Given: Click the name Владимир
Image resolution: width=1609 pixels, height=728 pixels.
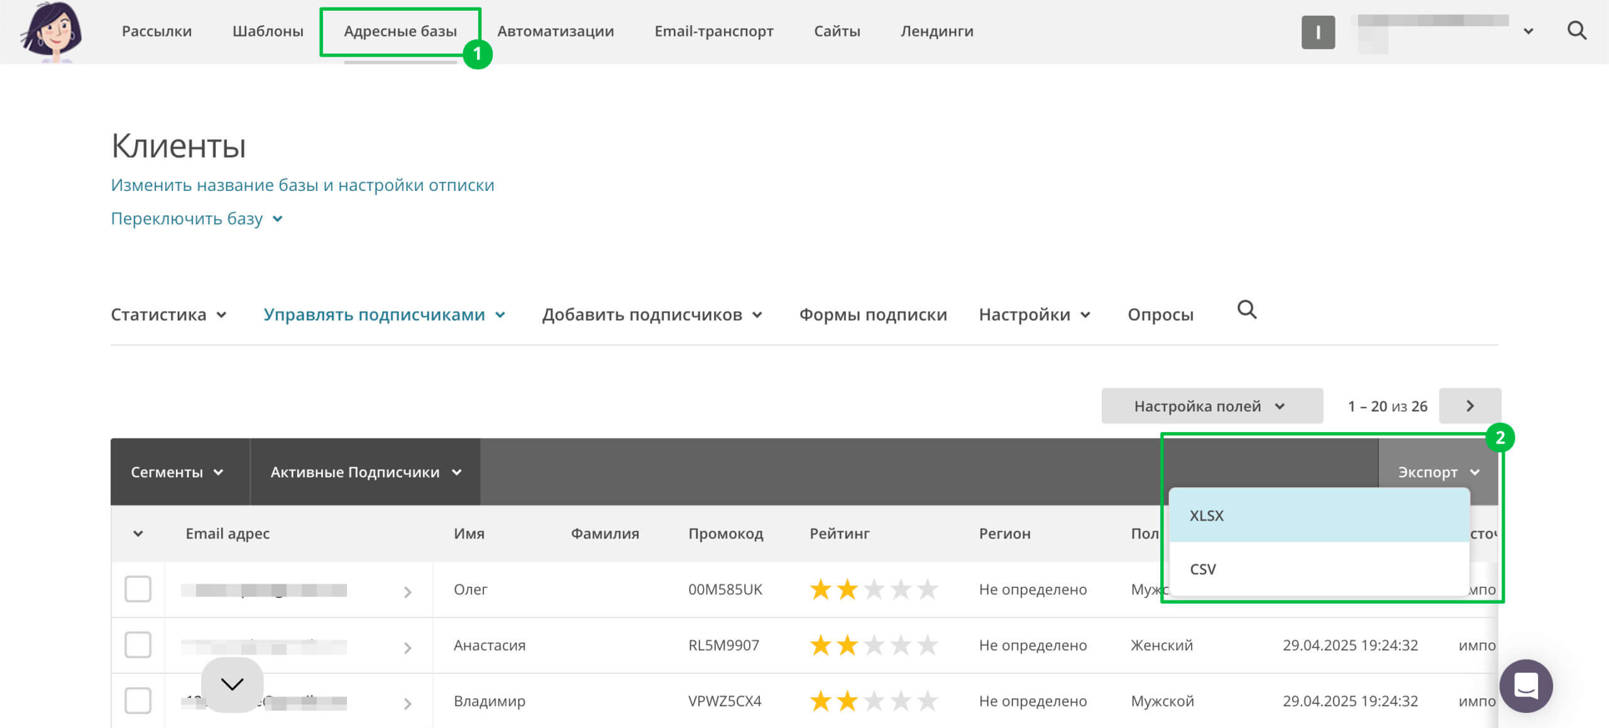Looking at the screenshot, I should click(490, 701).
